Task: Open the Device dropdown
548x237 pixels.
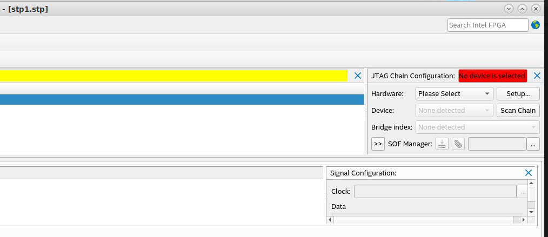Action: tap(455, 110)
